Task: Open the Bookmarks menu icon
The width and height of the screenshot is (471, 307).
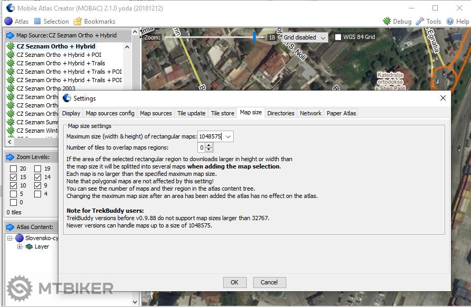Action: 78,22
